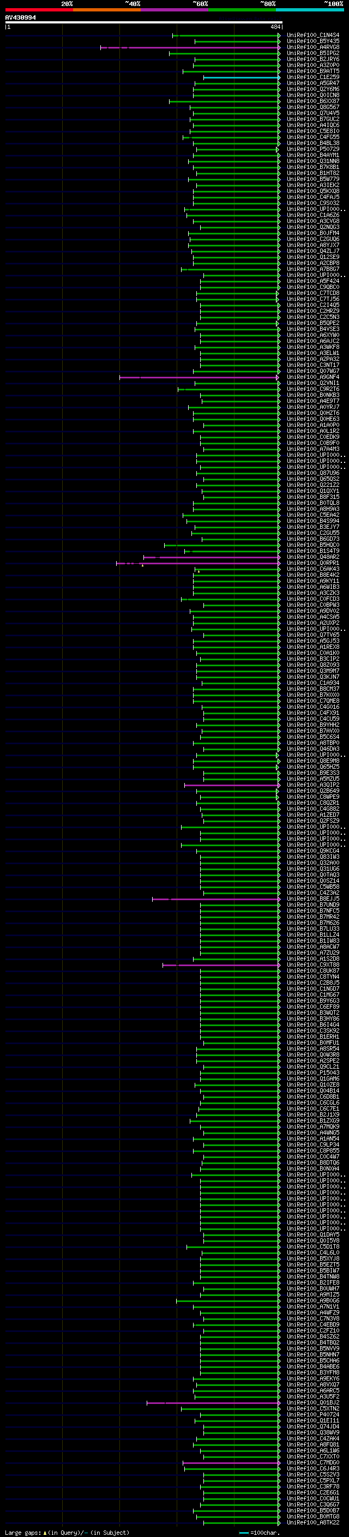Click the purple alignment bar for UniRef100_C7MDG0
Viewport: 349px width, 1537px height.
231,1463
